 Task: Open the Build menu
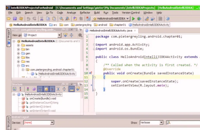[x=97, y=13]
